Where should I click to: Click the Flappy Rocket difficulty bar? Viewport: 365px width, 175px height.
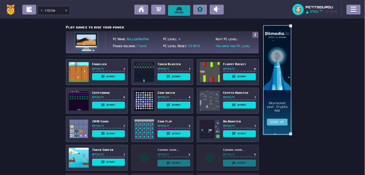(x=240, y=71)
